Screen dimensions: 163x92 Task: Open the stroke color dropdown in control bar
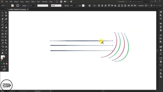(x=20, y=6)
